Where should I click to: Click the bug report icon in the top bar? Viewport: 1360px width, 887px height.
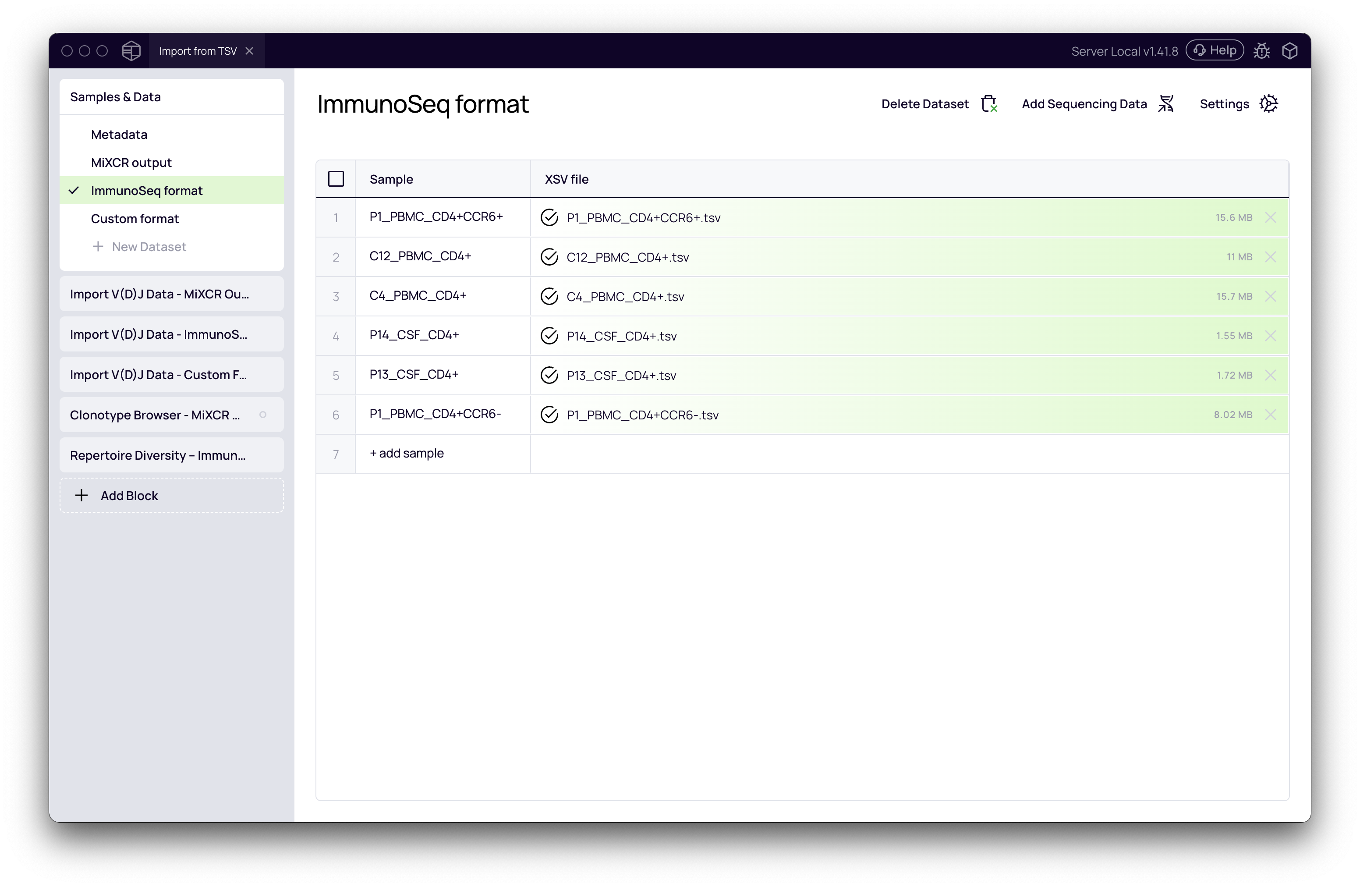pyautogui.click(x=1262, y=50)
